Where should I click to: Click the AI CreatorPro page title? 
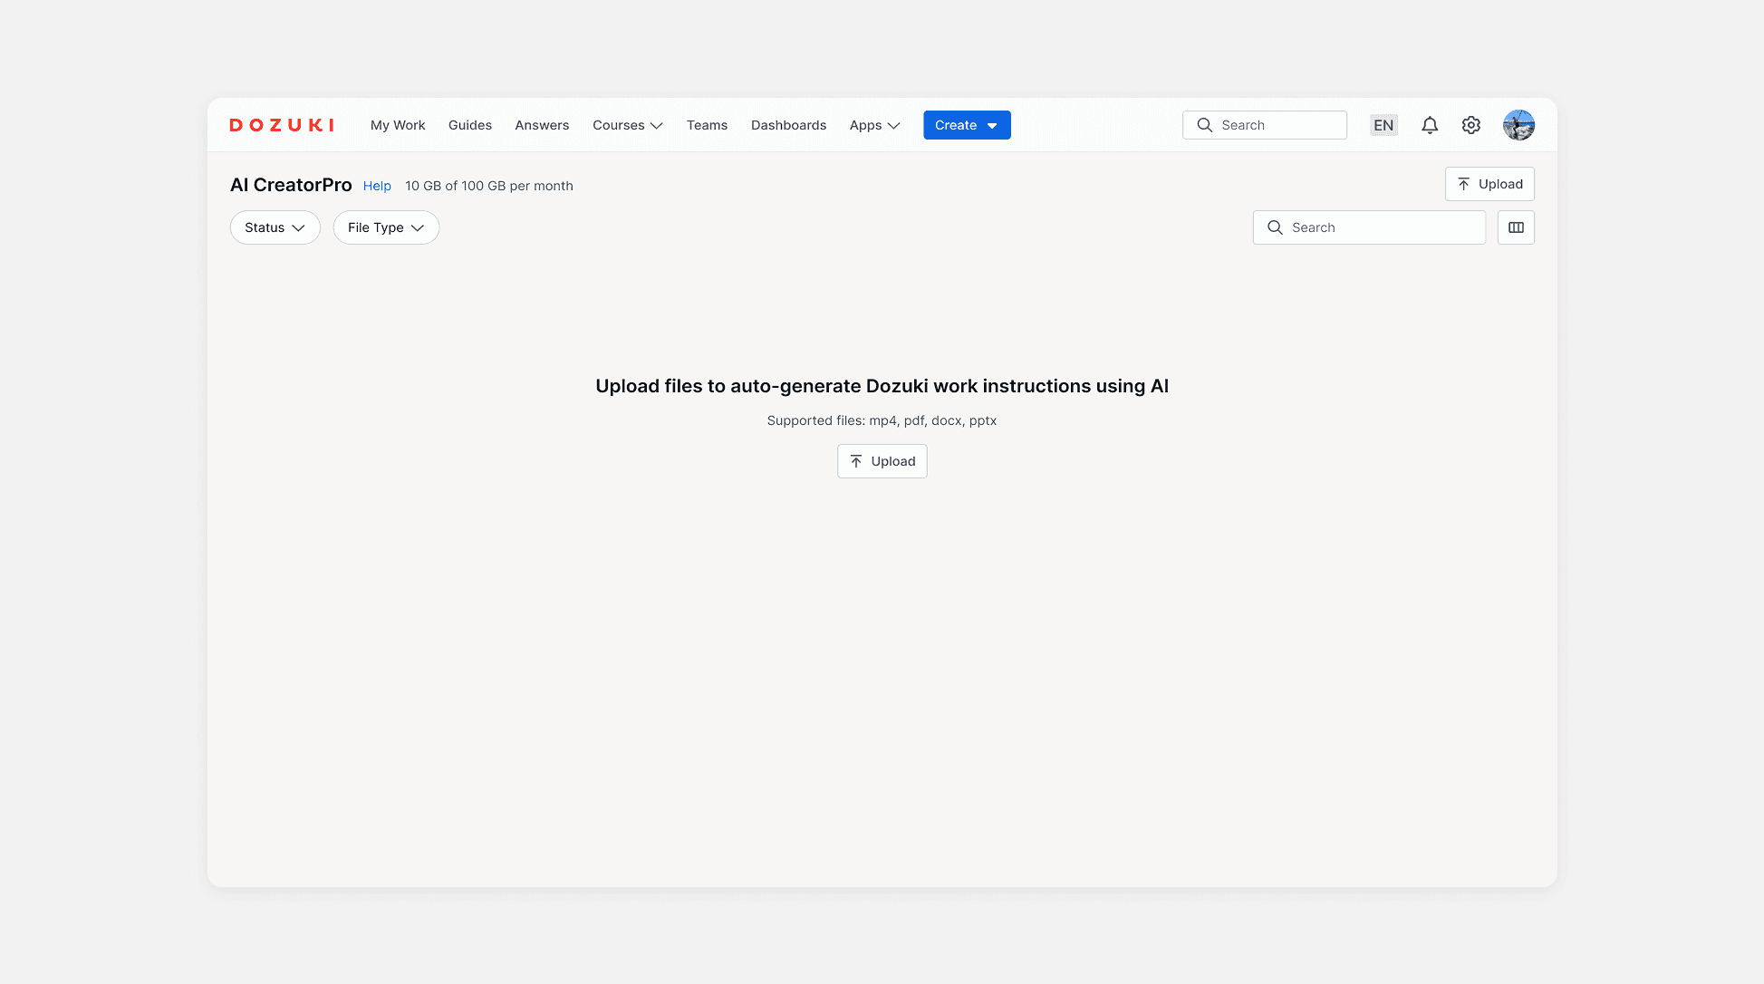pos(291,185)
